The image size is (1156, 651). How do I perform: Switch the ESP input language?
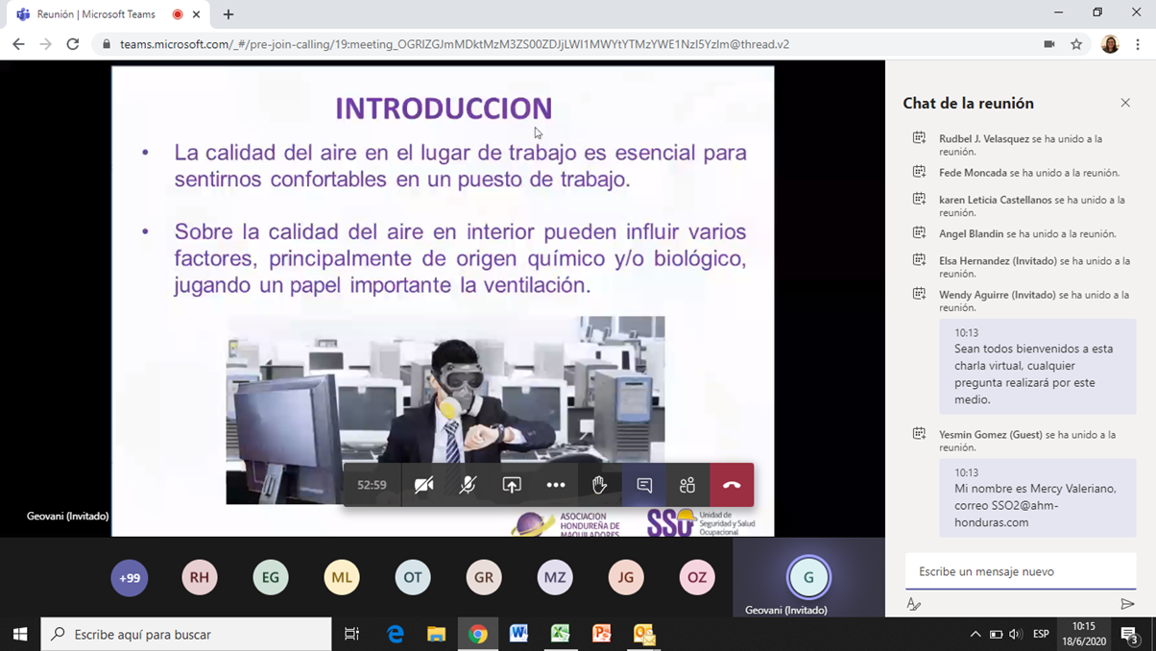[1041, 634]
